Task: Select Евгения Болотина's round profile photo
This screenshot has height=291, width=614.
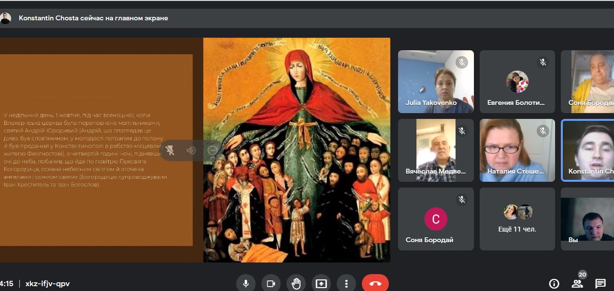Action: [517, 82]
